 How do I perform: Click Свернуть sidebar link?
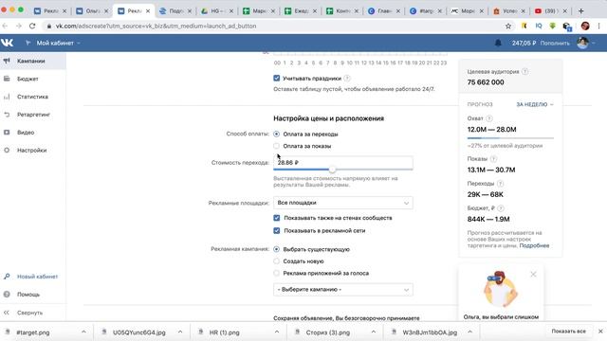[x=29, y=313]
